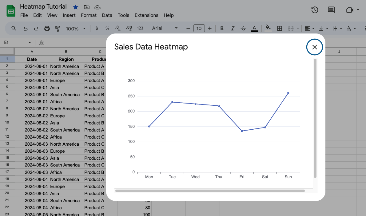Click the format as currency button

coord(97,28)
